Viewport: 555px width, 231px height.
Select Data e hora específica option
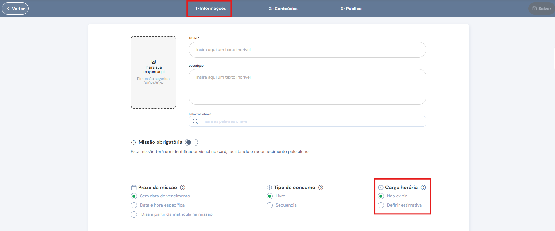pos(134,205)
